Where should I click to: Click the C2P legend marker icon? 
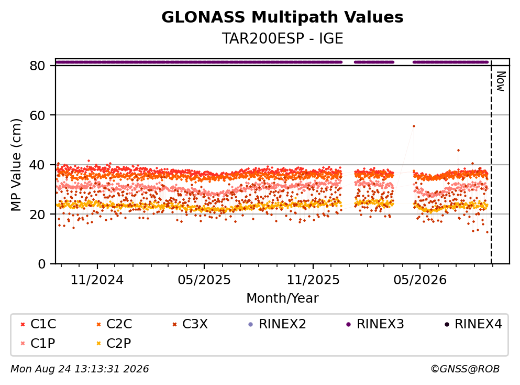(98, 344)
